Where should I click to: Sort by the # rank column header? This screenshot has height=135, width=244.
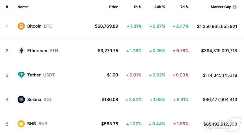click(7, 7)
